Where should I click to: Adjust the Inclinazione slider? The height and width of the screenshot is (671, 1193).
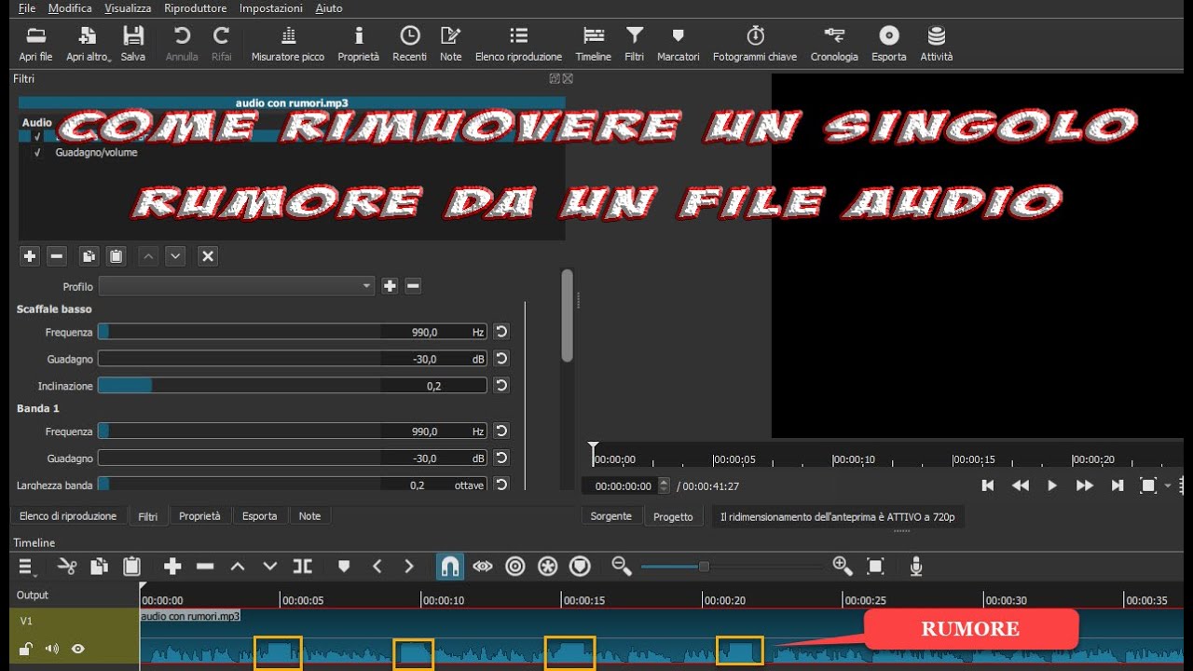293,386
